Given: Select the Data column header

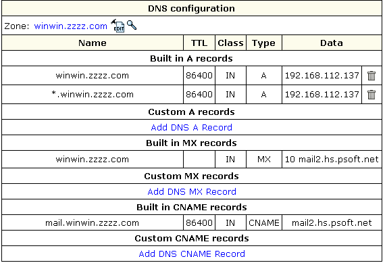Looking at the screenshot, I should pyautogui.click(x=332, y=43).
